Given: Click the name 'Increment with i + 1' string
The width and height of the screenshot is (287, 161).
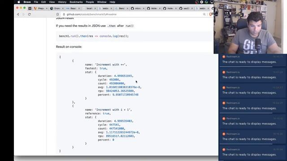Looking at the screenshot, I should (x=113, y=110).
